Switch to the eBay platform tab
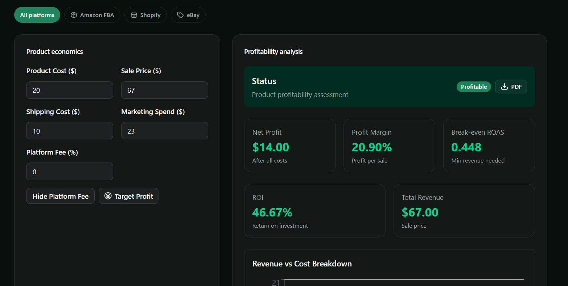 tap(188, 15)
